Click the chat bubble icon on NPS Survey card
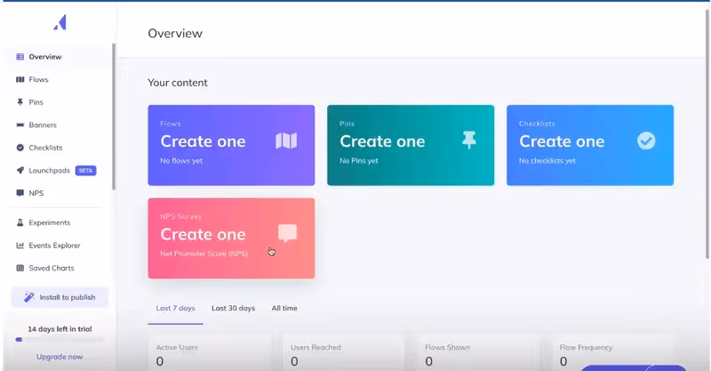The image size is (711, 371). click(x=287, y=233)
